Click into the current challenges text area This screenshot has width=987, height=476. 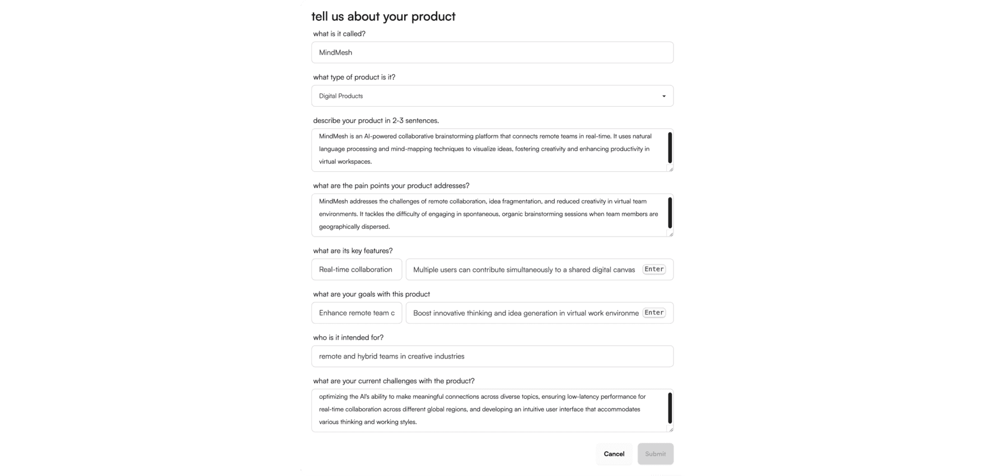[487, 409]
